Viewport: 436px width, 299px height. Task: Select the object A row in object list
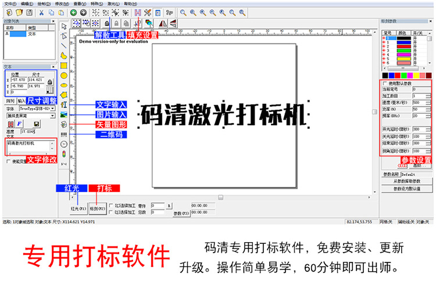point(29,34)
